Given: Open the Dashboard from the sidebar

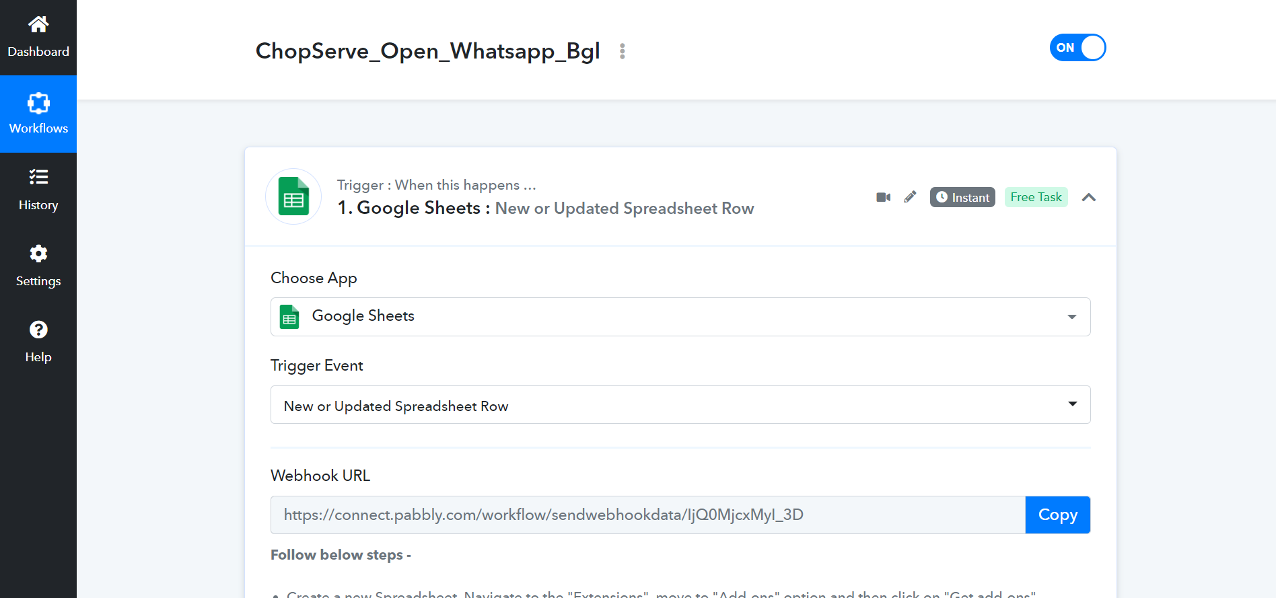Looking at the screenshot, I should tap(38, 38).
